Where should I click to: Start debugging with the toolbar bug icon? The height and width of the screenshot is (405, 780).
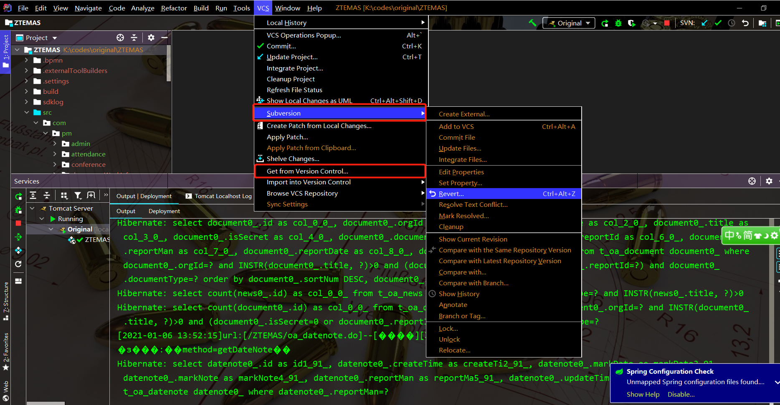618,23
